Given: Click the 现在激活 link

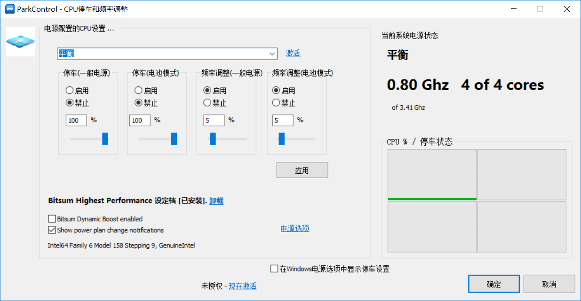Looking at the screenshot, I should coord(243,286).
